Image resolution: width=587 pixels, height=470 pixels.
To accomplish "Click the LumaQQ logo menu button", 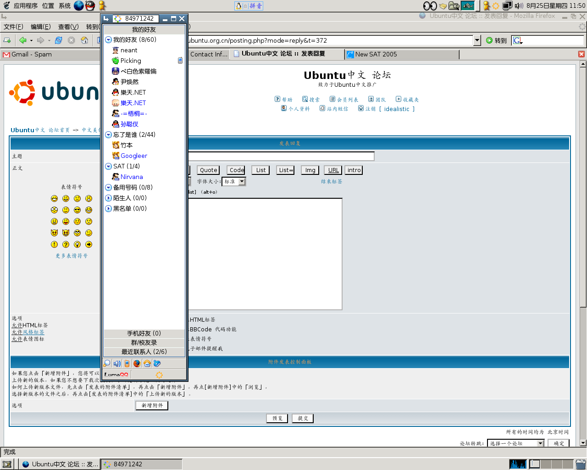I will click(117, 375).
